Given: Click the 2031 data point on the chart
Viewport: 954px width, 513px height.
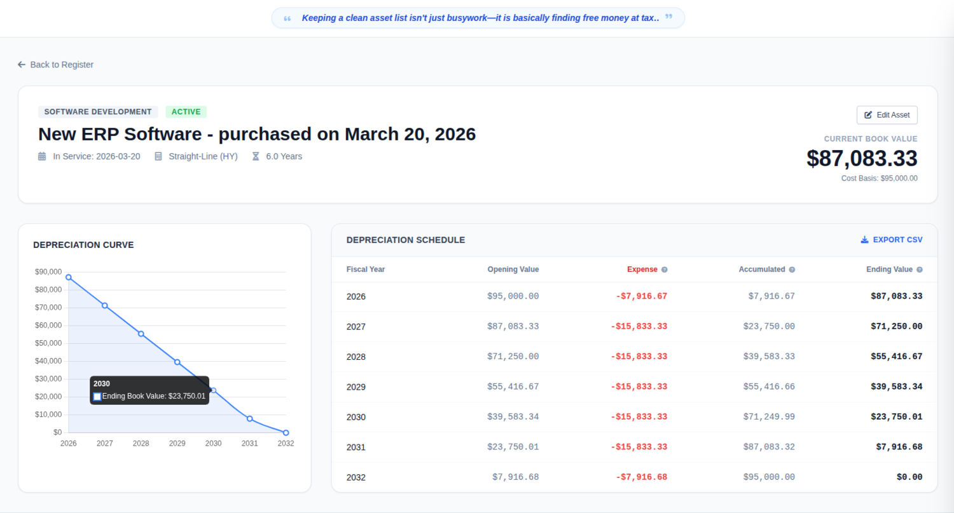Looking at the screenshot, I should point(250,418).
